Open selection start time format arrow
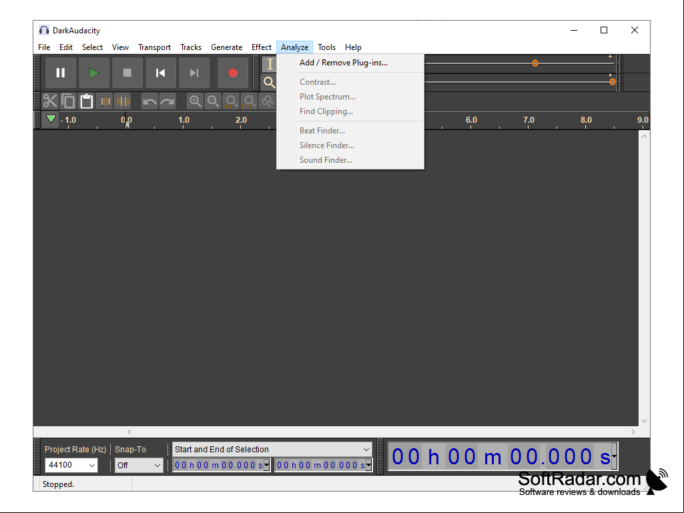This screenshot has height=513, width=684. [x=266, y=466]
